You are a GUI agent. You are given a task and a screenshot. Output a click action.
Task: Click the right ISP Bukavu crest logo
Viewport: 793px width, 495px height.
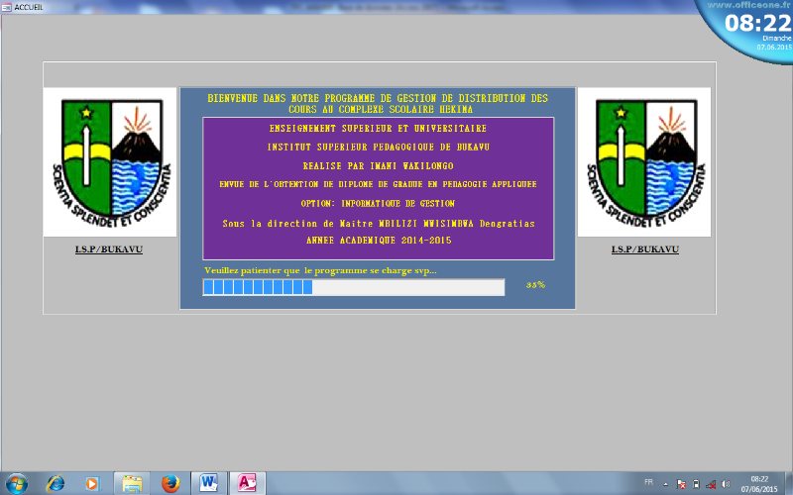click(643, 162)
